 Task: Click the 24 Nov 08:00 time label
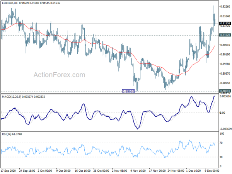click(x=176, y=171)
